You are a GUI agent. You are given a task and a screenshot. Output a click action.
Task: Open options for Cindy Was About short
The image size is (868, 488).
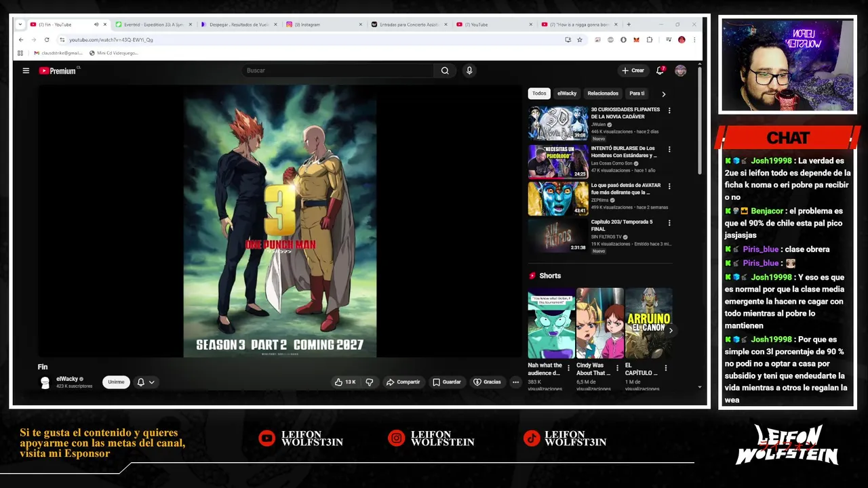[617, 369]
